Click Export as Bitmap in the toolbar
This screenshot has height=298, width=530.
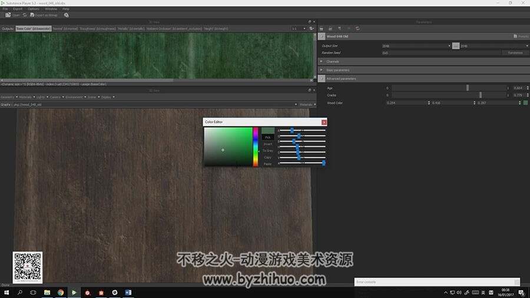coord(44,15)
